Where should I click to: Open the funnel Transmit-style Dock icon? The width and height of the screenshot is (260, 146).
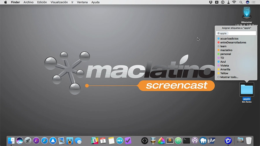pos(153,141)
